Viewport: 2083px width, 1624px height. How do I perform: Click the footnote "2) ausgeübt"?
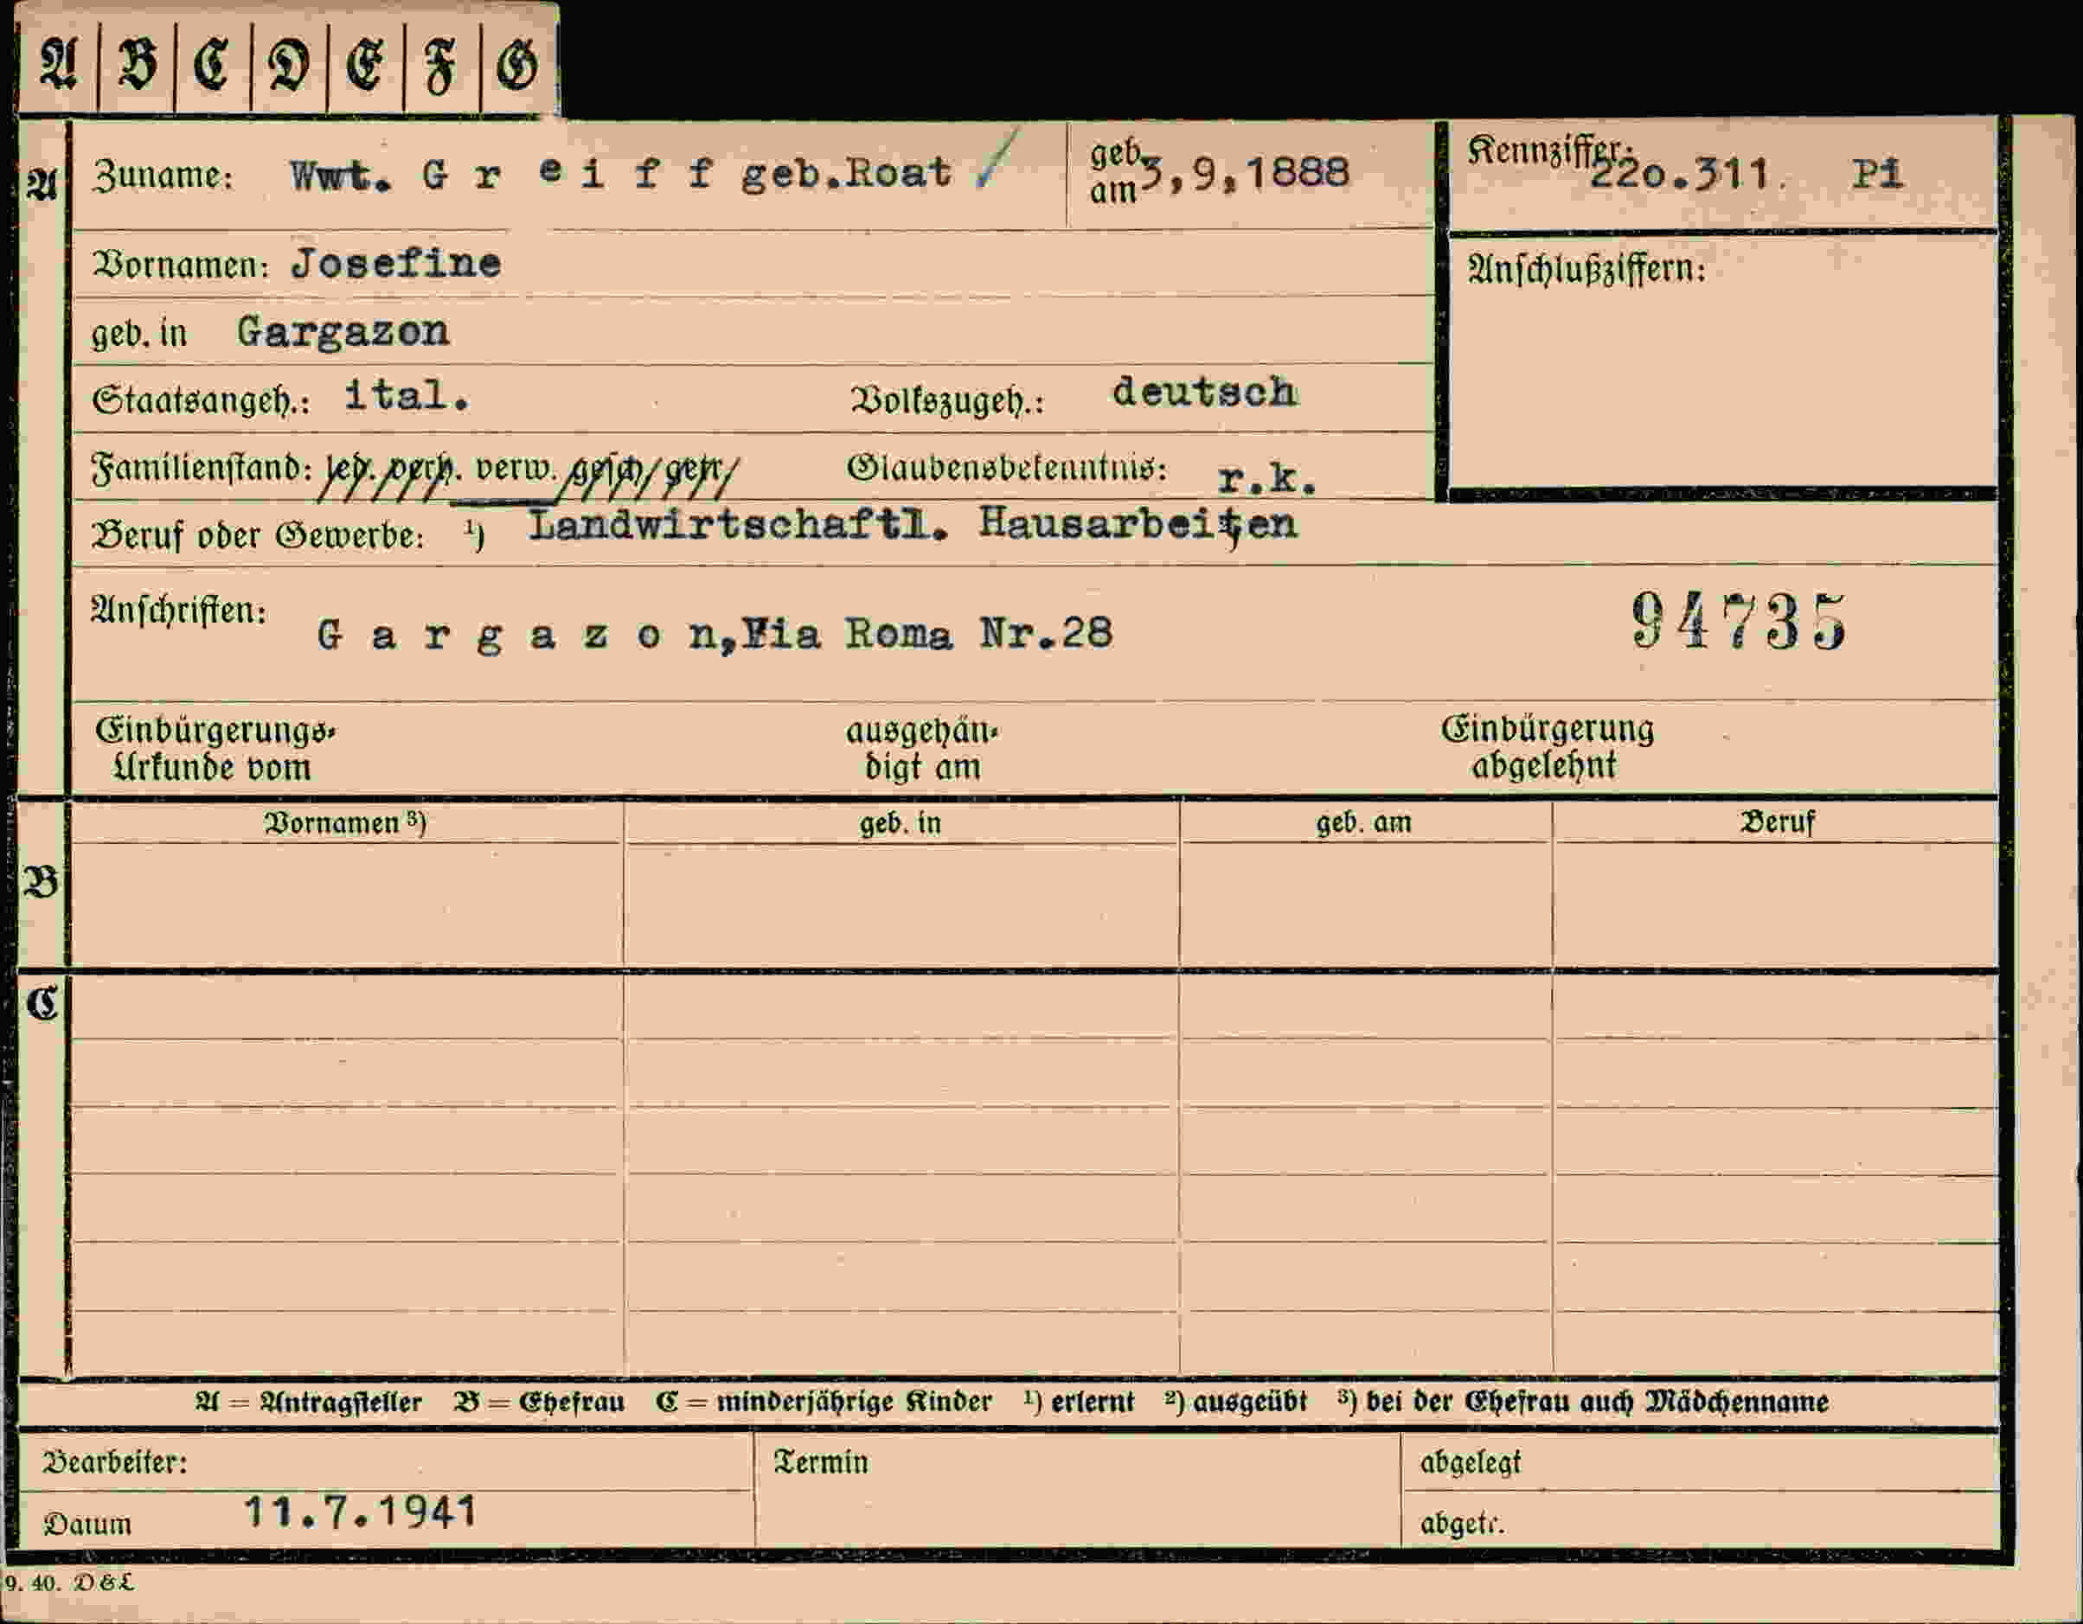pos(1236,1402)
